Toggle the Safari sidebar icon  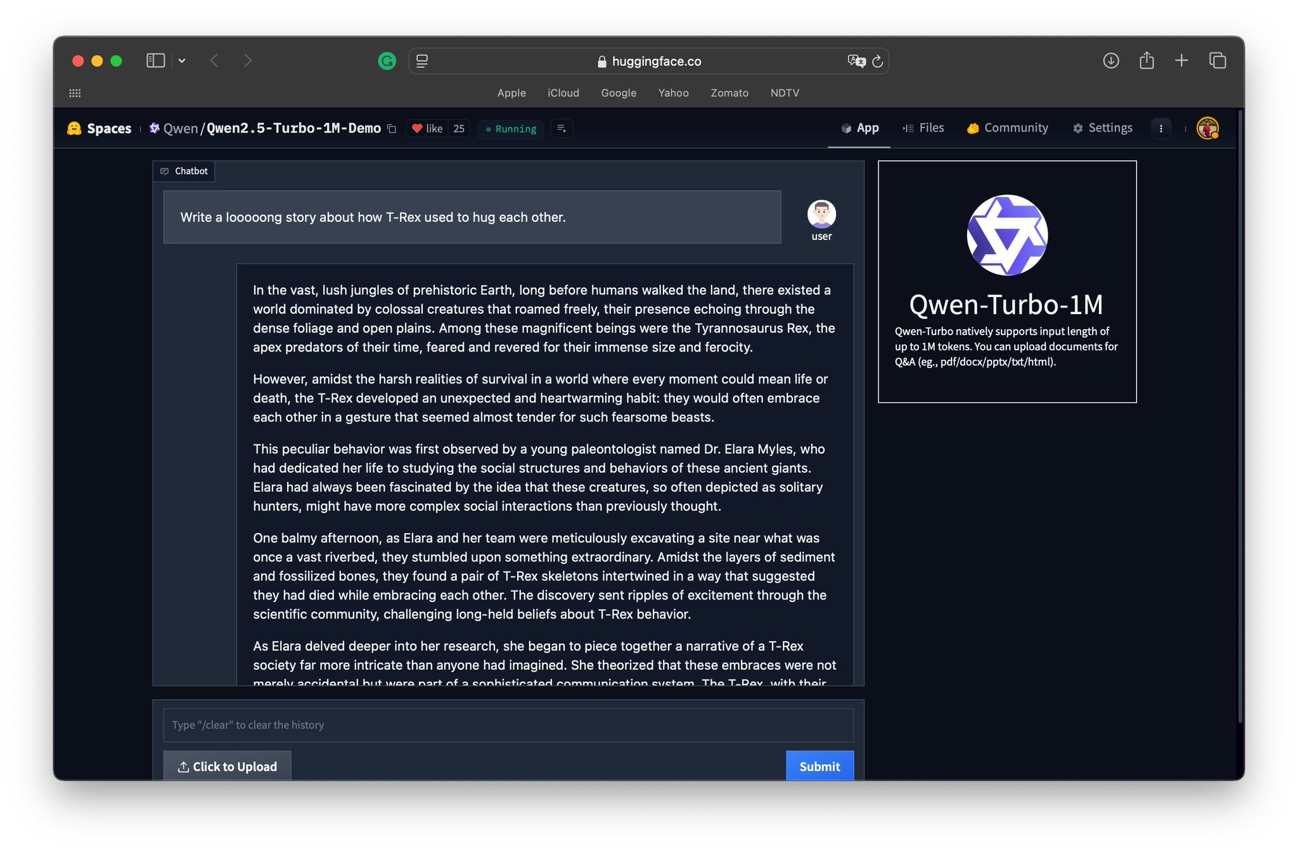155,61
